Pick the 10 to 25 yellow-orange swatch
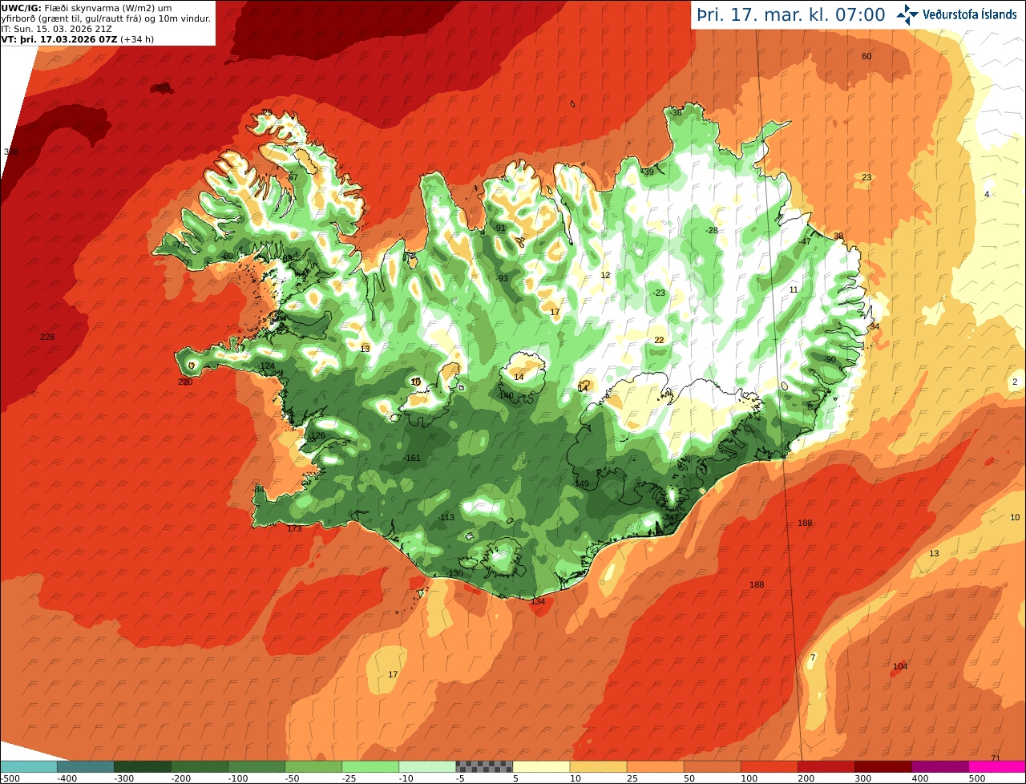The image size is (1026, 784). [598, 766]
